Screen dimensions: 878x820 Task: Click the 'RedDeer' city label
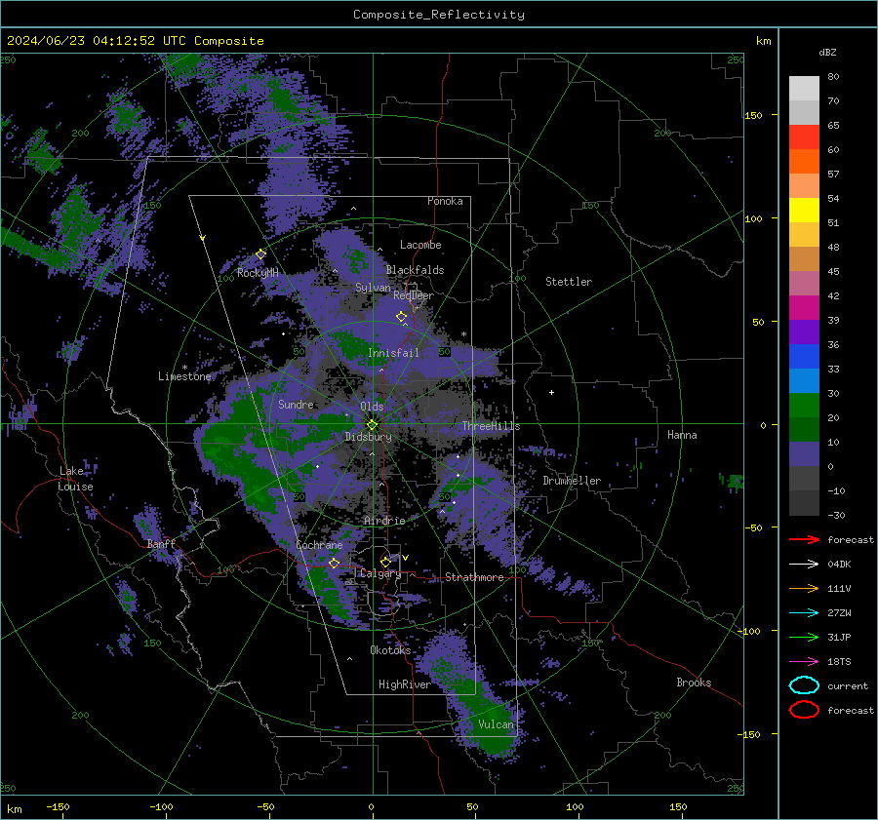click(x=414, y=295)
